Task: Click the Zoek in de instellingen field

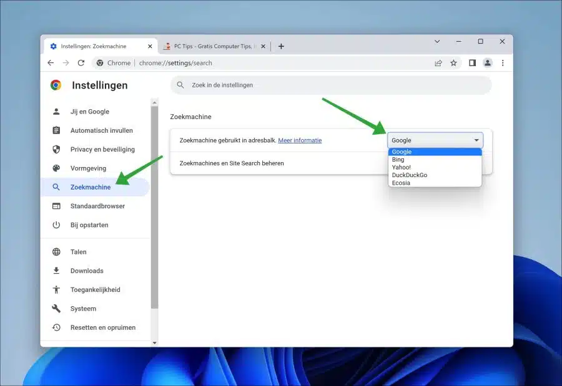Action: 331,85
